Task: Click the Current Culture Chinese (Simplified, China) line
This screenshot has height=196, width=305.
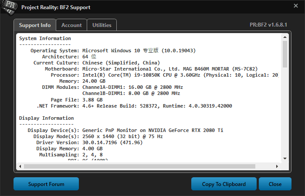Action: coord(97,63)
